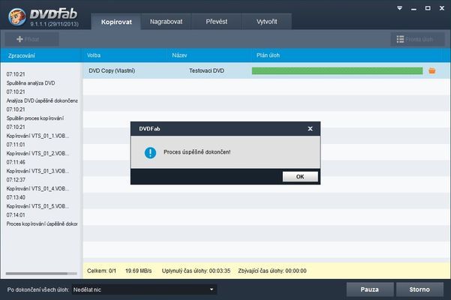The width and height of the screenshot is (451, 300).
Task: Click the green task progress bar
Action: [338, 70]
